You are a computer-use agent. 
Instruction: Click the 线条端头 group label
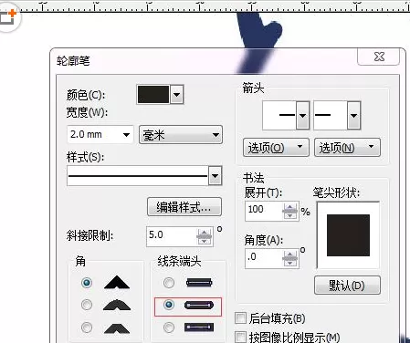179,261
